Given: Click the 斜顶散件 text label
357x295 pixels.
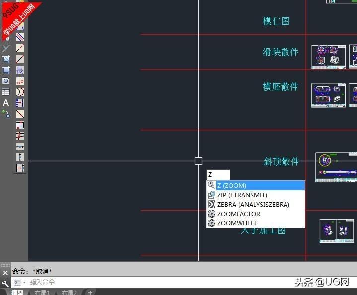Looking at the screenshot, I should click(x=281, y=161).
